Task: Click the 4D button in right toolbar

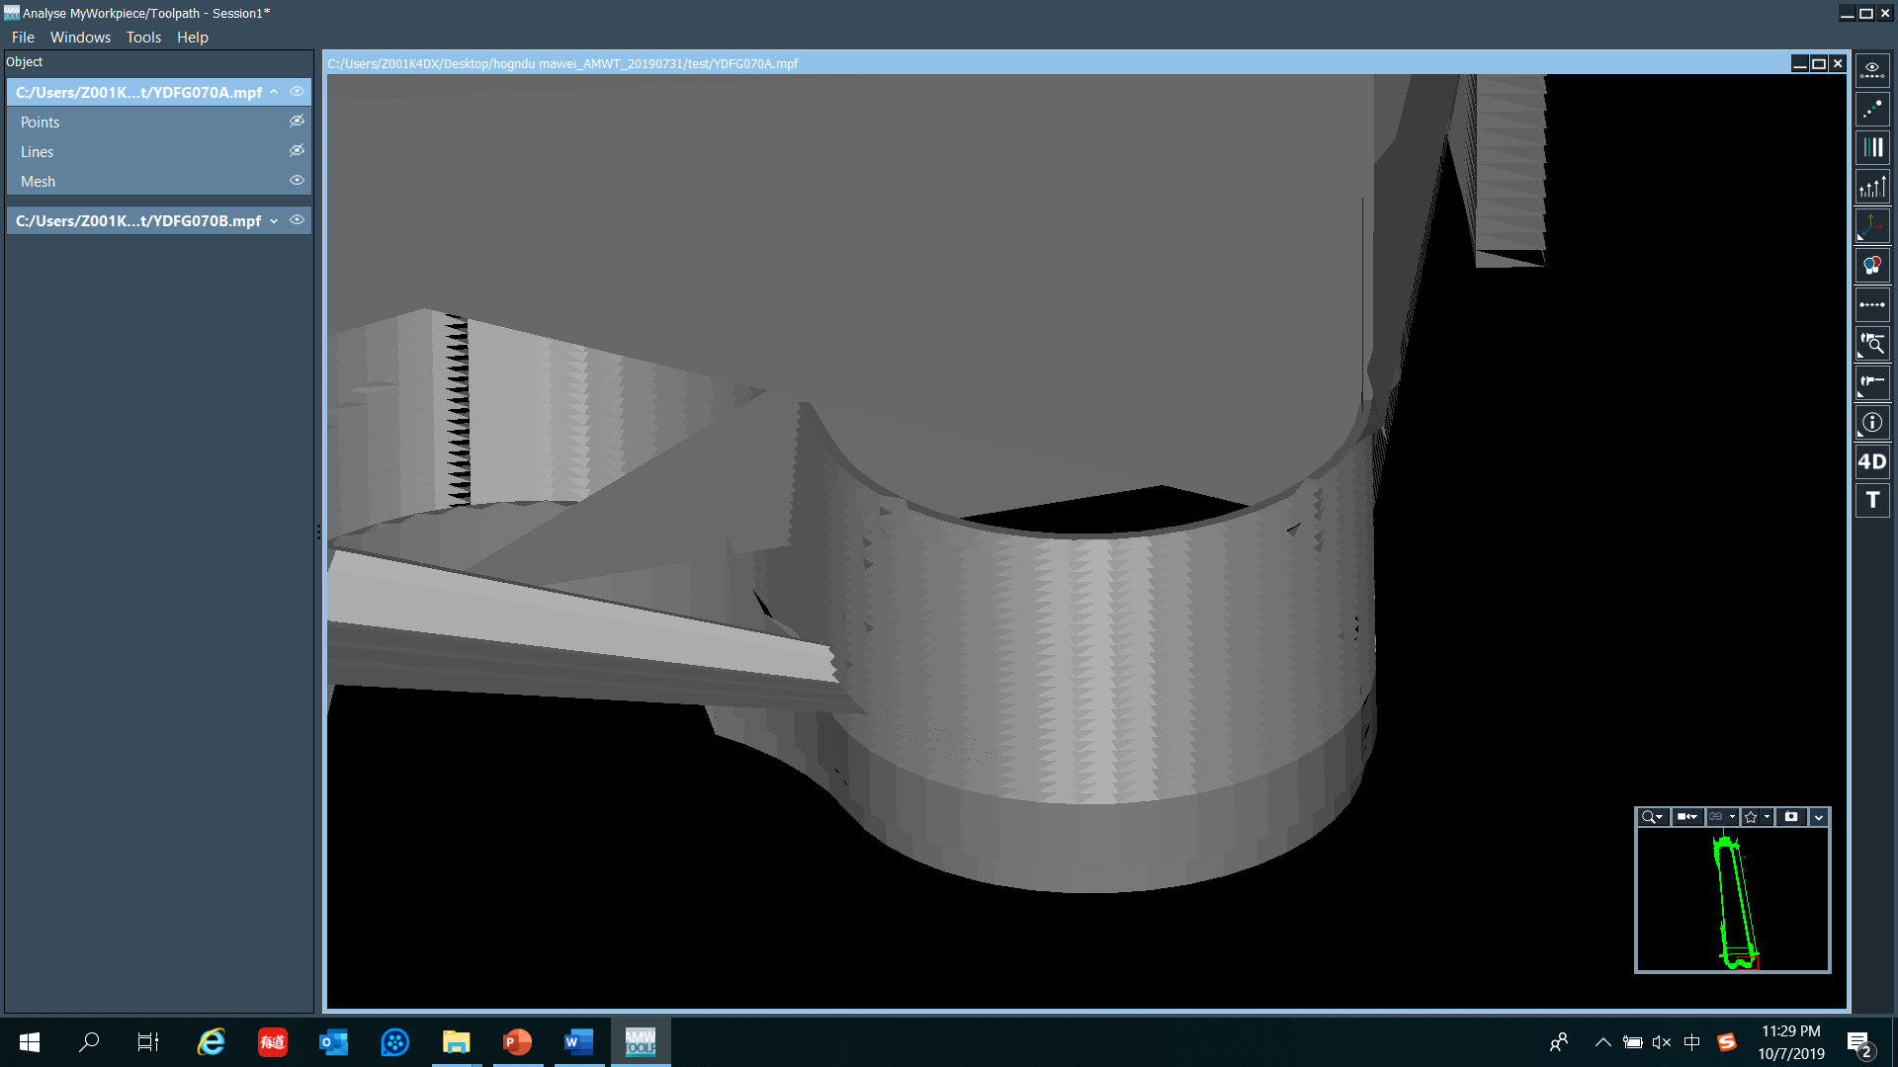Action: pos(1872,461)
